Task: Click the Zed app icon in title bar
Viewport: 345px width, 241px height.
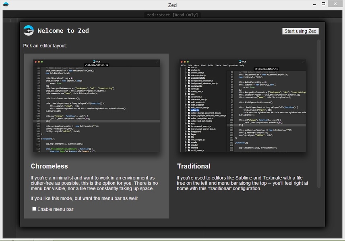Action: pyautogui.click(x=7, y=5)
